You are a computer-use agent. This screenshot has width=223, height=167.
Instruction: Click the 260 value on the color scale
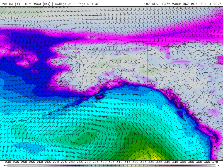[40, 162]
